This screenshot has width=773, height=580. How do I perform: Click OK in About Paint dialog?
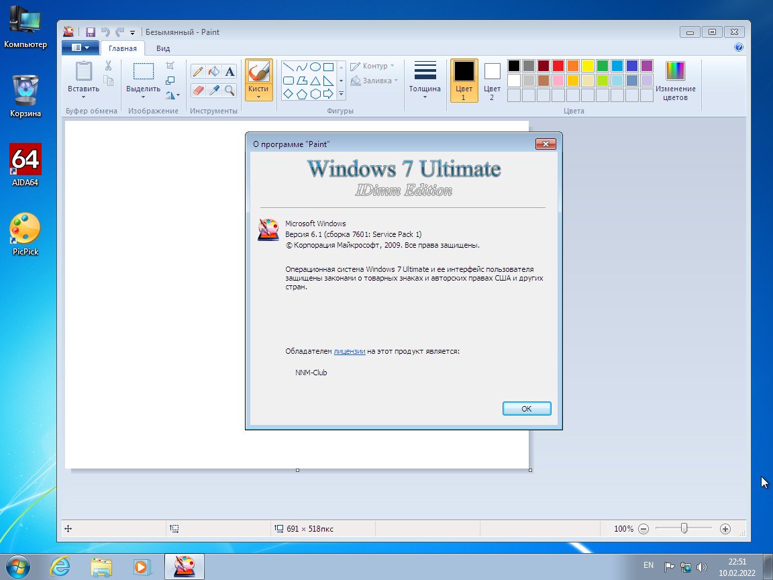(527, 408)
